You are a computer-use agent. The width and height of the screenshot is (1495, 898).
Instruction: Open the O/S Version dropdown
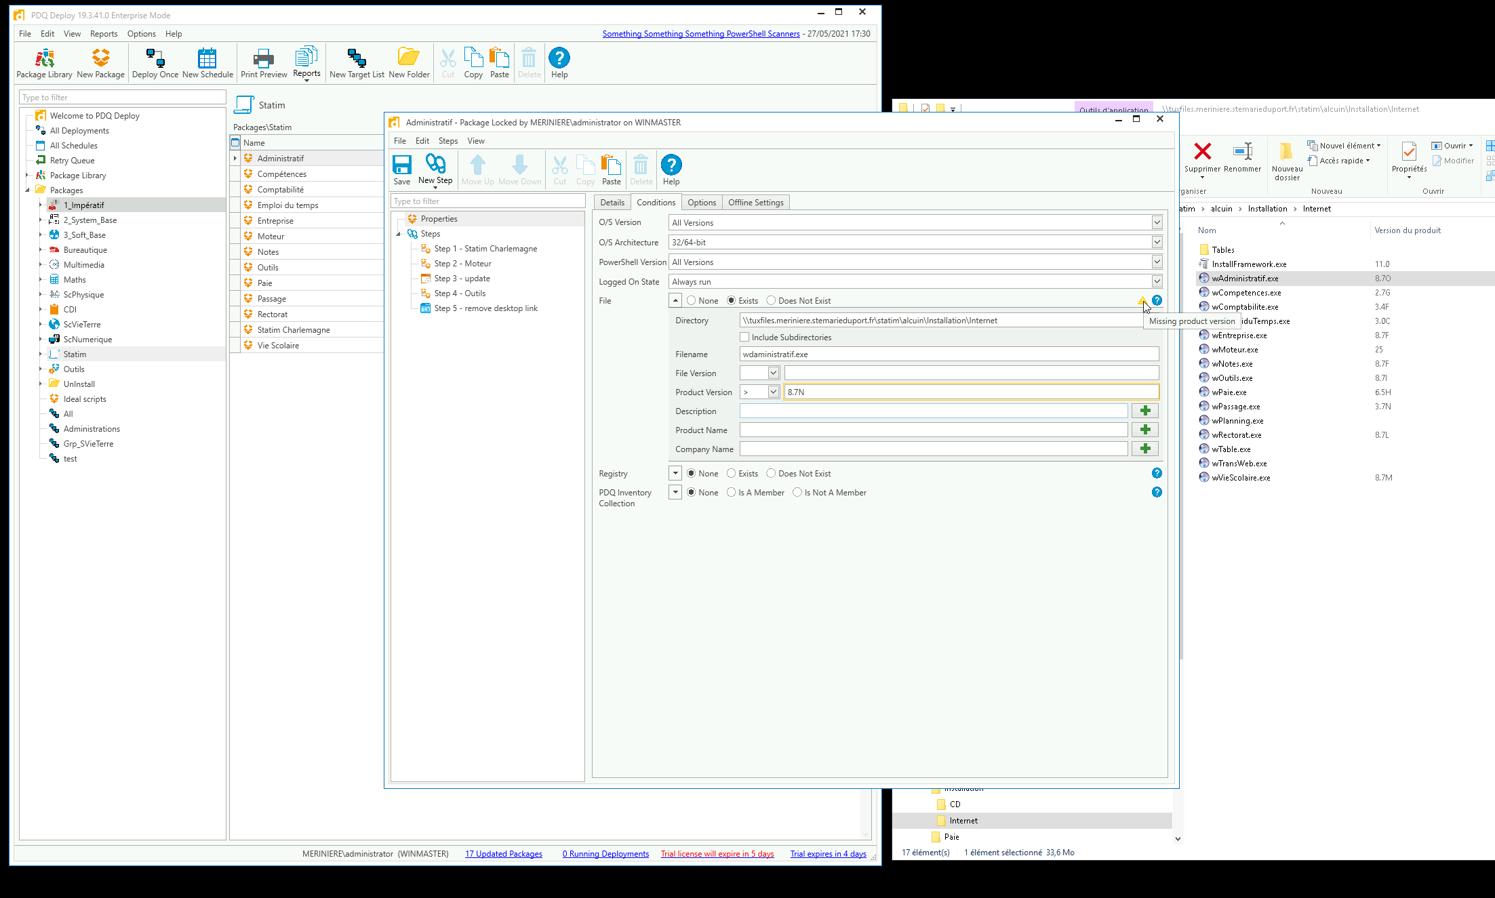point(1157,222)
